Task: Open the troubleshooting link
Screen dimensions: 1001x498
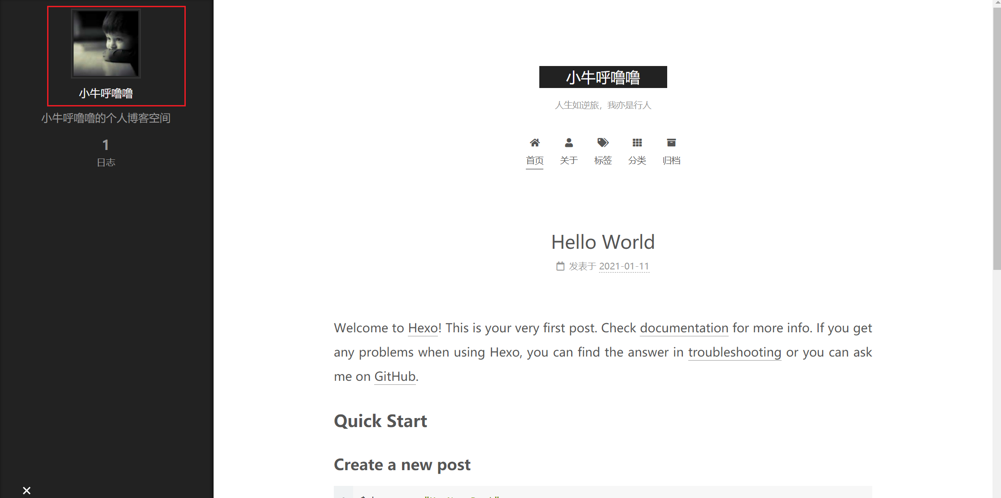Action: [x=734, y=353]
